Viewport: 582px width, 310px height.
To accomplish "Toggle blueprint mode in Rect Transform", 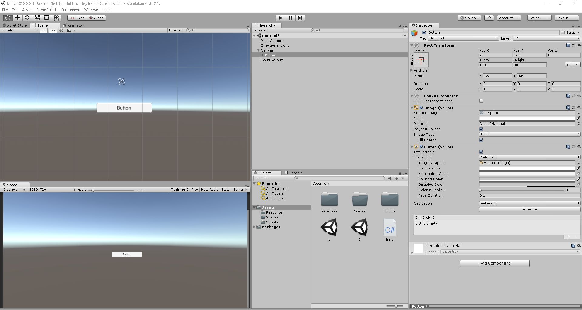I will click(569, 65).
